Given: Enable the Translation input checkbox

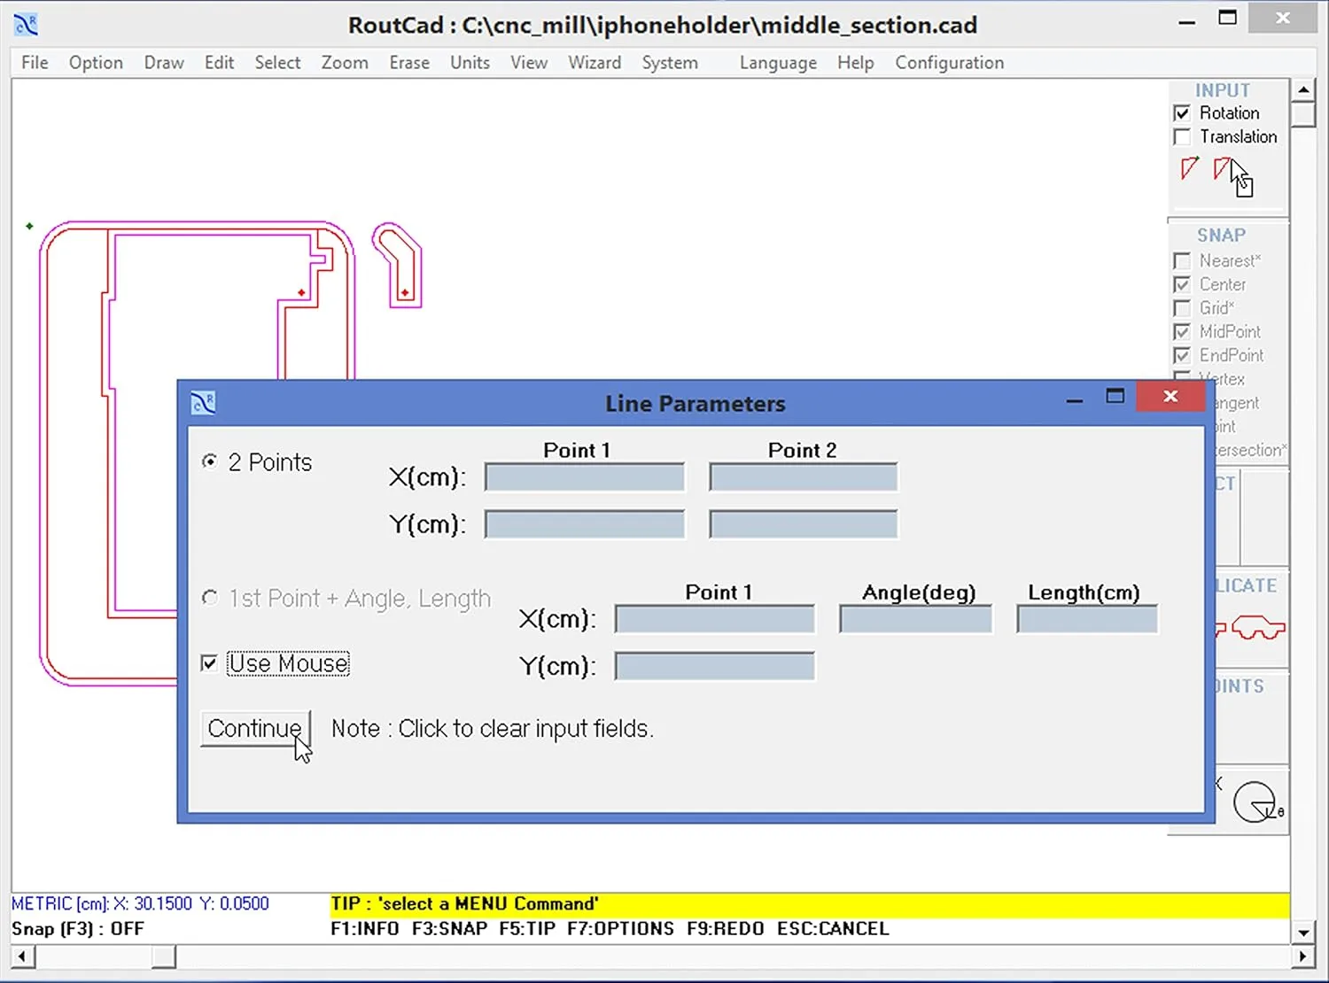Looking at the screenshot, I should tap(1182, 136).
